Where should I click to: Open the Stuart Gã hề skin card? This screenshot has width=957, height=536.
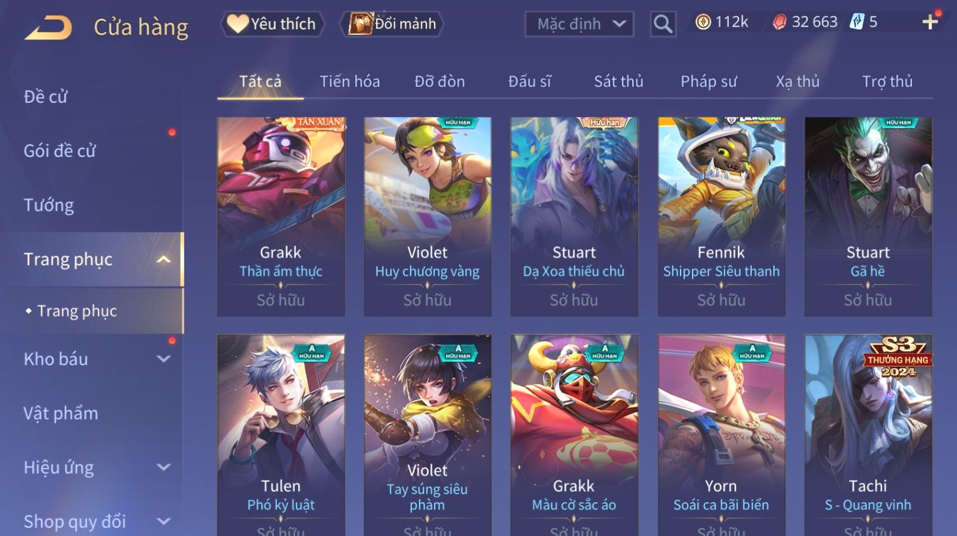pyautogui.click(x=868, y=217)
